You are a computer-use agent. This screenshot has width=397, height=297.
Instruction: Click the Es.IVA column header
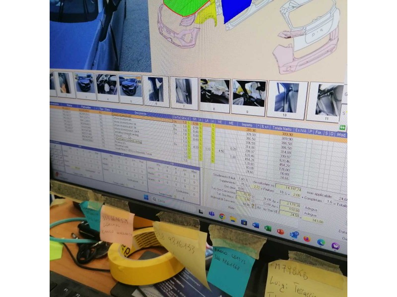coord(301,130)
